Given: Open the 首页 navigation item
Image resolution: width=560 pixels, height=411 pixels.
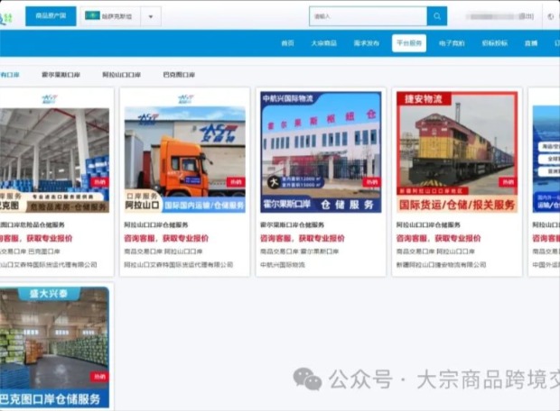Looking at the screenshot, I should 287,43.
